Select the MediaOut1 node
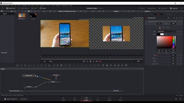The width and height of the screenshot is (184, 103). pyautogui.click(x=116, y=90)
